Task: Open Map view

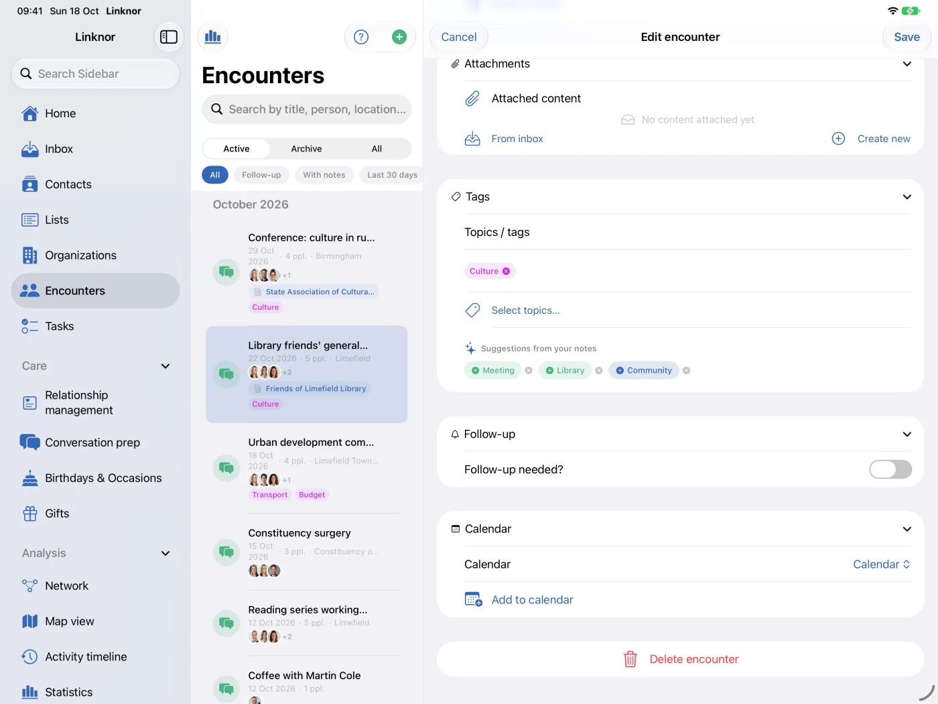Action: [95, 622]
